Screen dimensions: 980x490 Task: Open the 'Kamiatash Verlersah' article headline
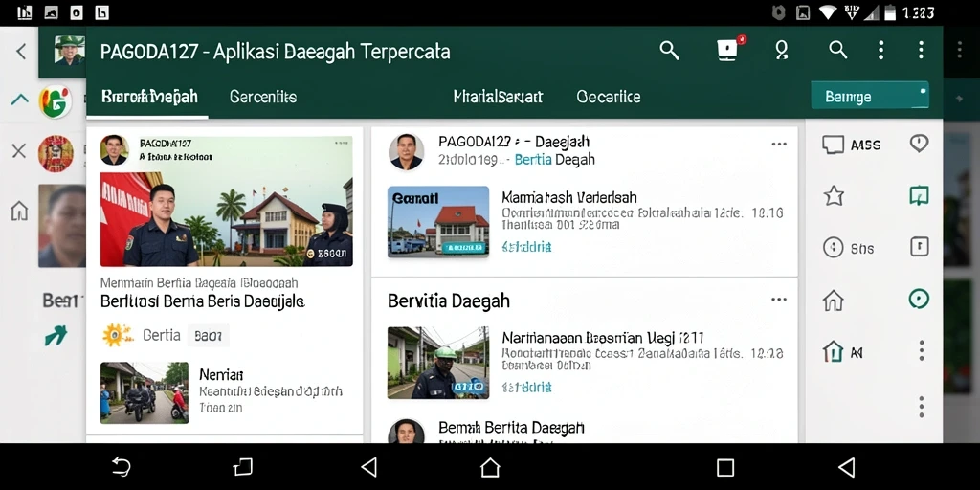click(x=568, y=197)
